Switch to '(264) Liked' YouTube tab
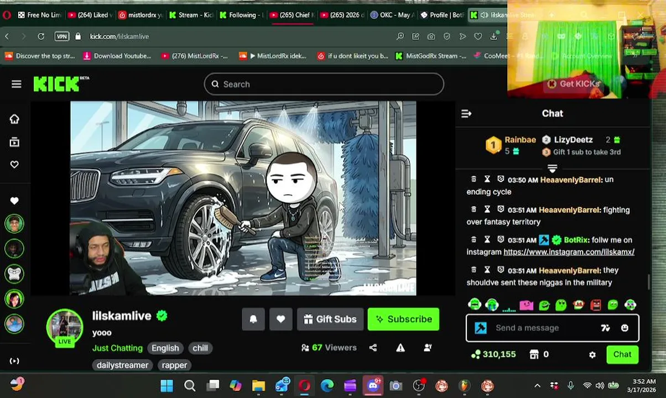 [91, 15]
